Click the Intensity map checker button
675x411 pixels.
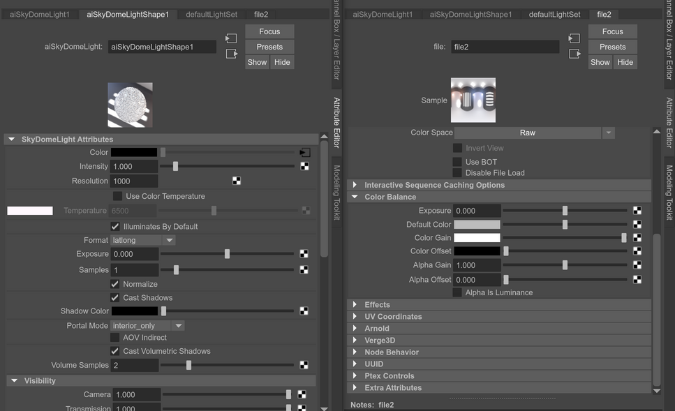[304, 166]
